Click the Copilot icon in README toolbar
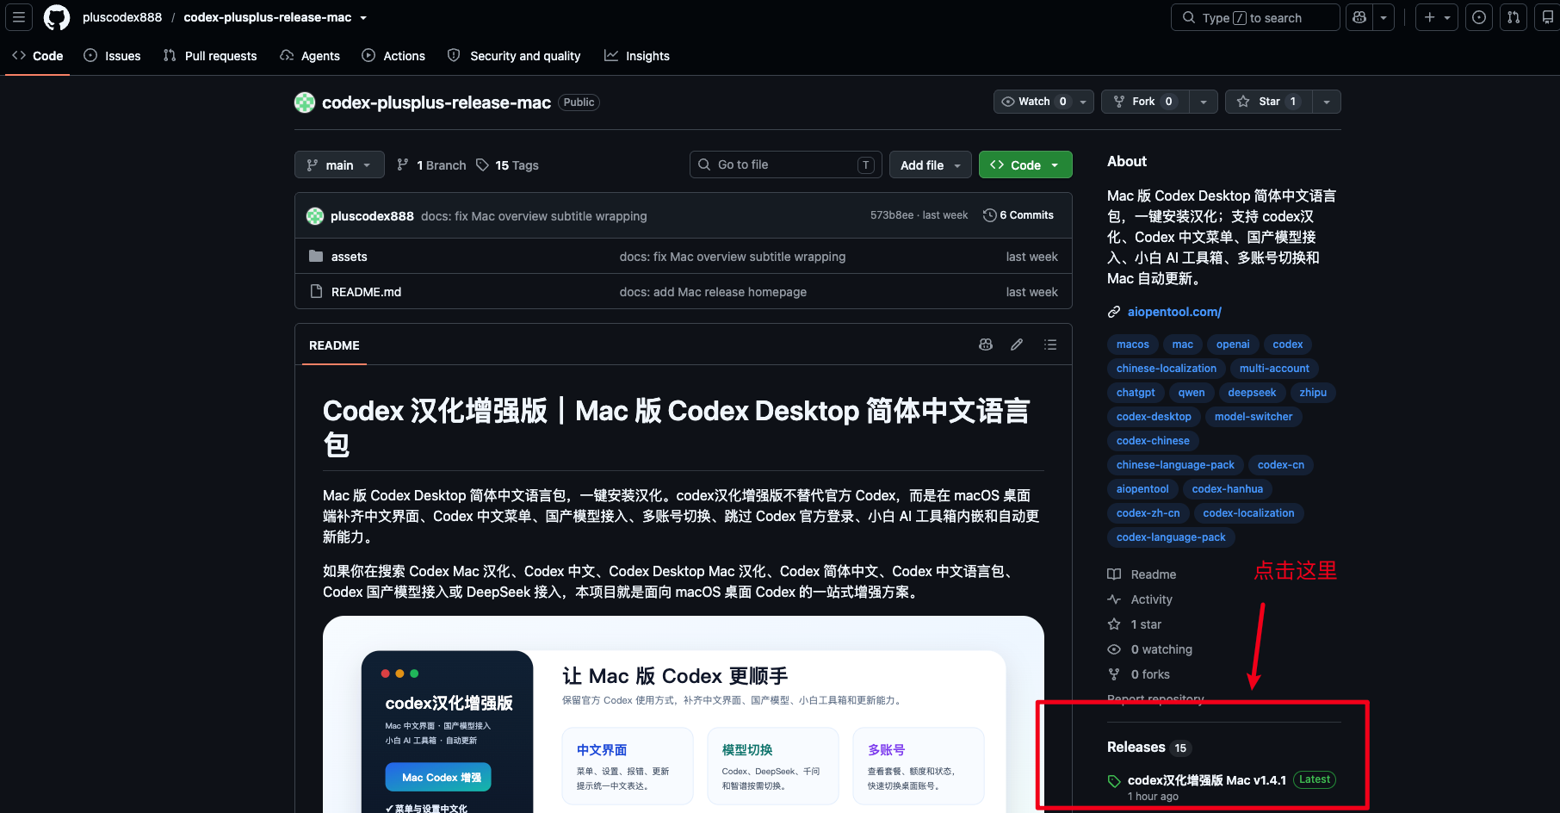Image resolution: width=1560 pixels, height=813 pixels. point(986,344)
